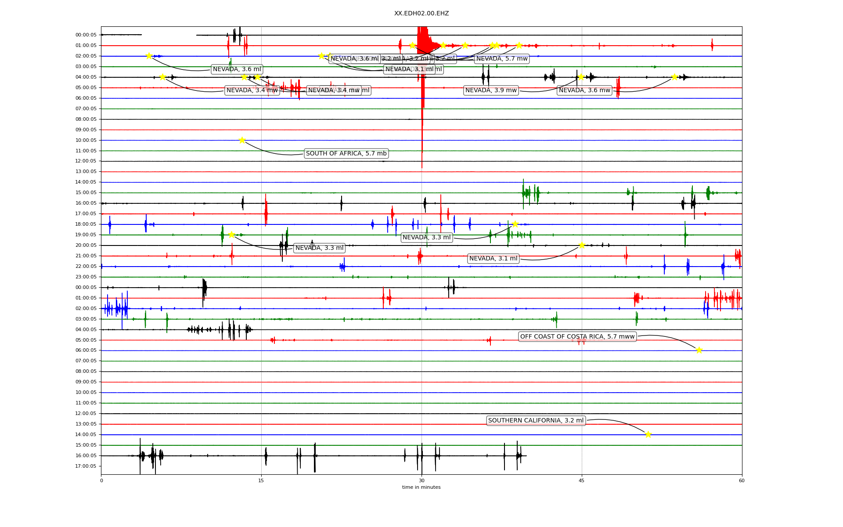Click the 0 minute tick label
The height and width of the screenshot is (527, 843).
point(101,480)
